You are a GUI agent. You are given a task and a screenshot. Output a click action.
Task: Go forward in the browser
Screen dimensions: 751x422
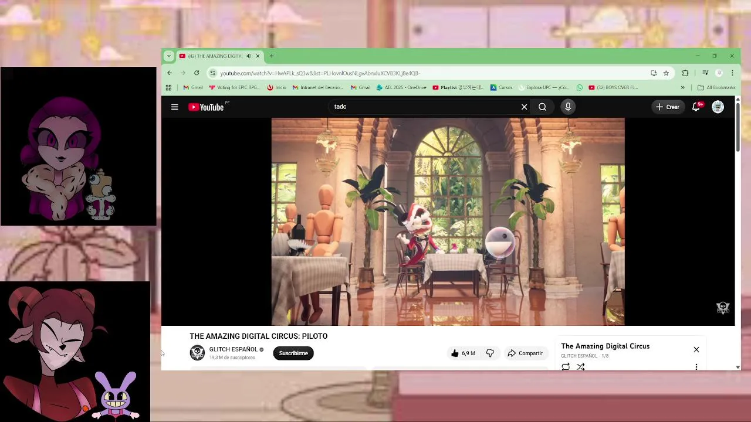tap(183, 73)
